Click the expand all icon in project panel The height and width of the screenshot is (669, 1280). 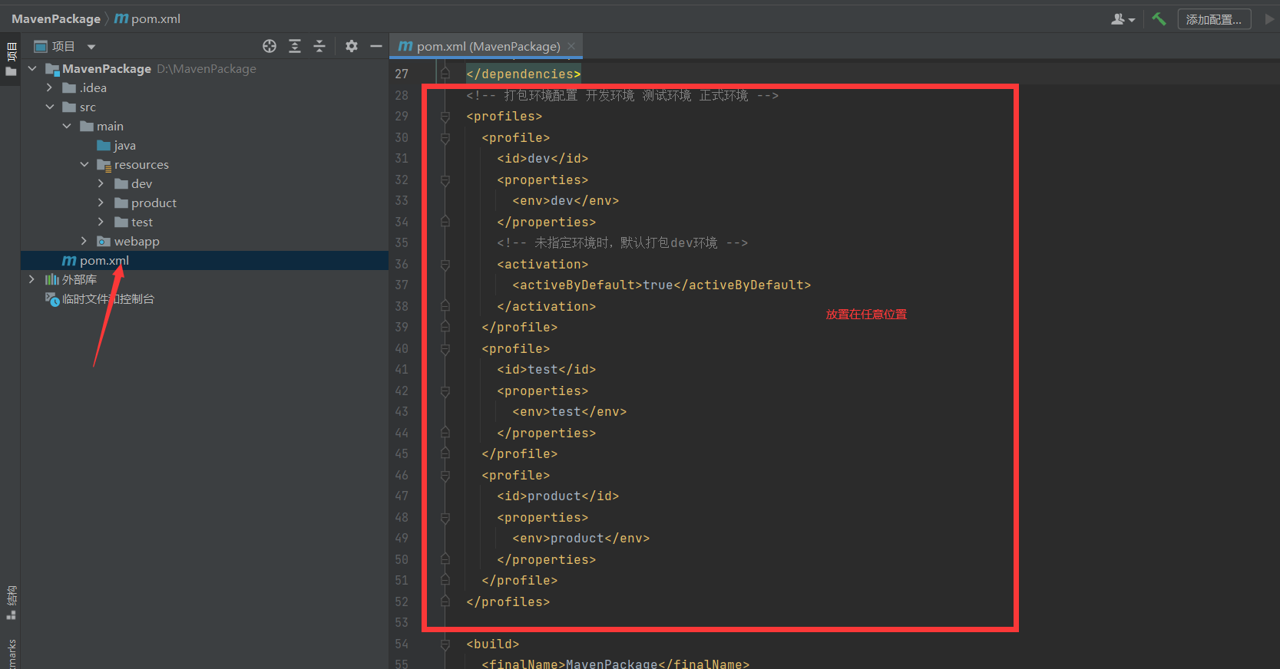click(295, 46)
